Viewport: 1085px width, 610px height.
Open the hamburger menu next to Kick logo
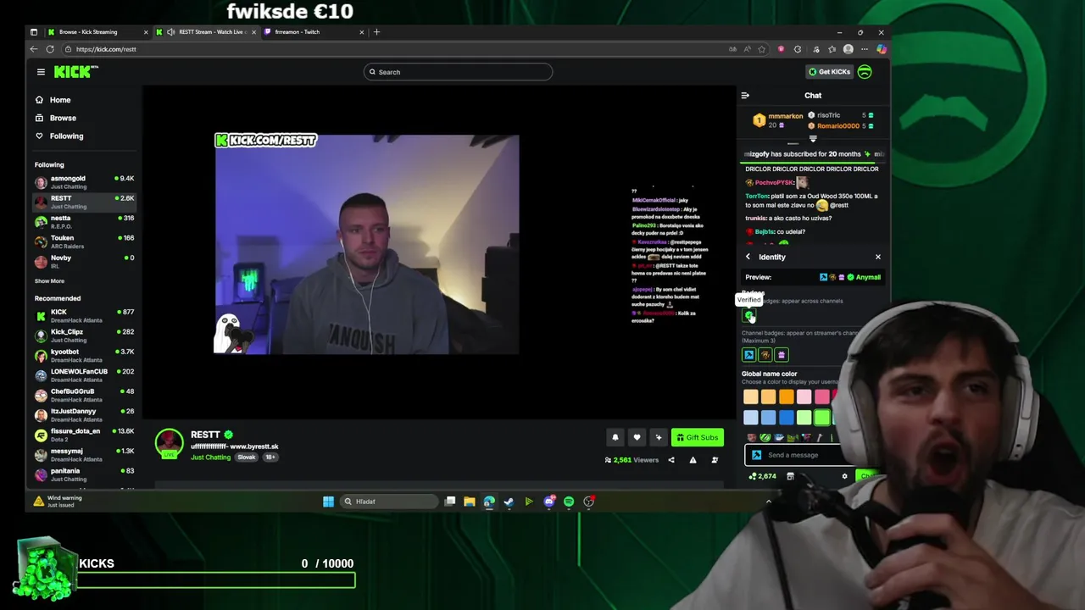click(41, 72)
